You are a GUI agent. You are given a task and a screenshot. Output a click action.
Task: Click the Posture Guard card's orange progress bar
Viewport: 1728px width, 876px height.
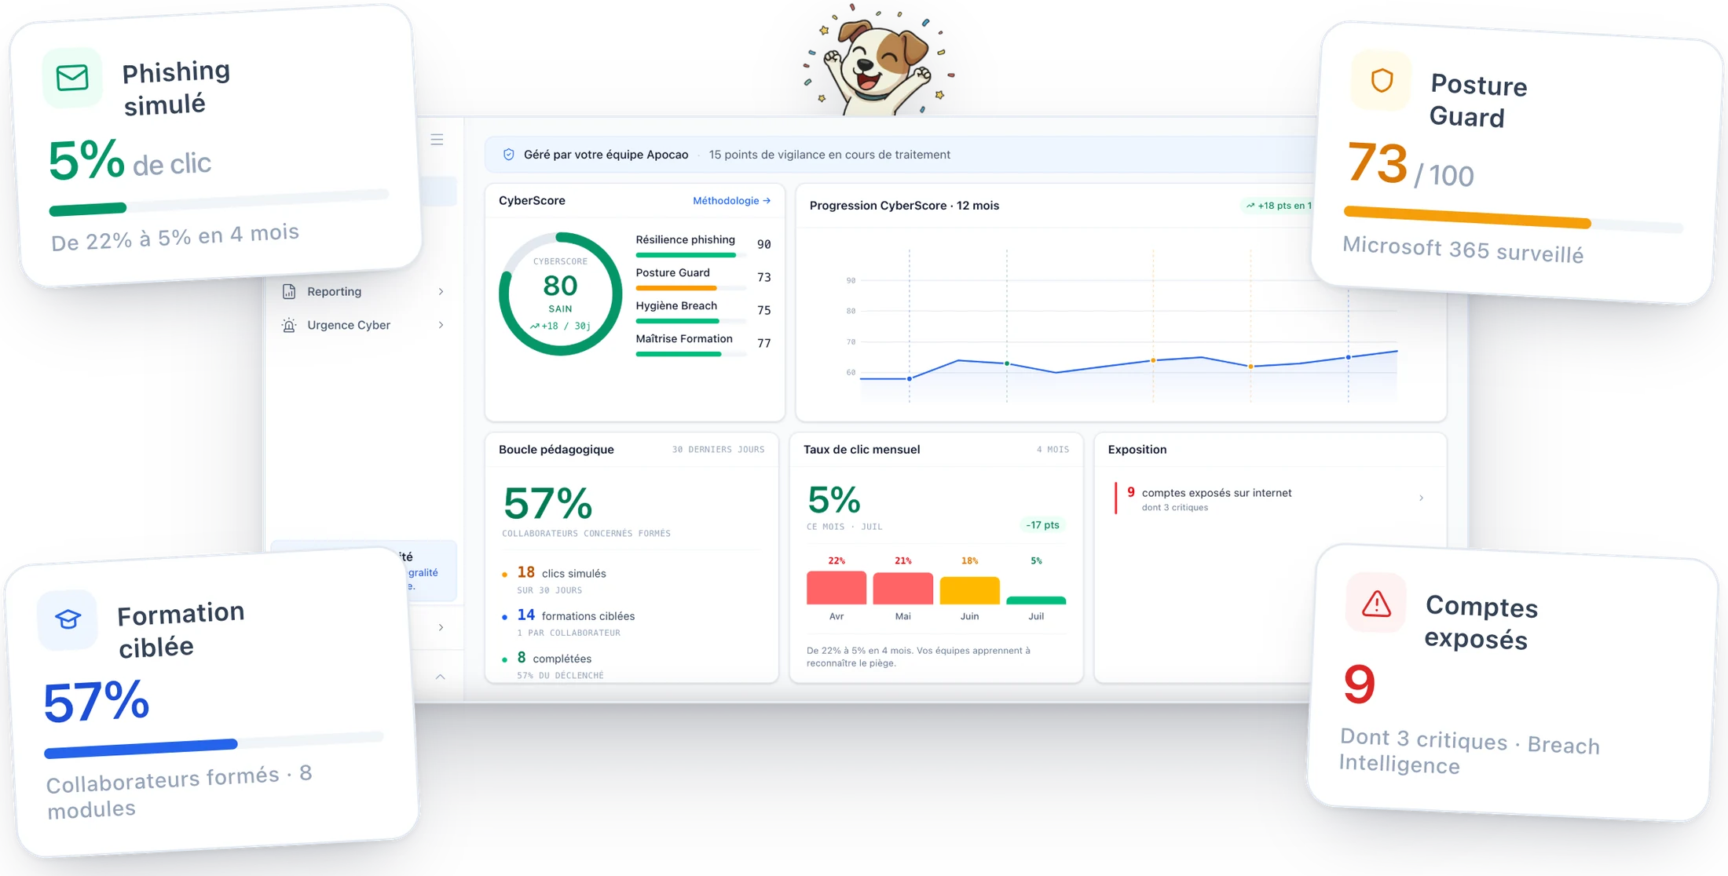(1513, 219)
